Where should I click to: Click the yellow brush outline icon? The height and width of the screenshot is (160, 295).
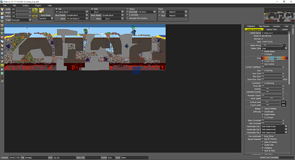coord(35,16)
